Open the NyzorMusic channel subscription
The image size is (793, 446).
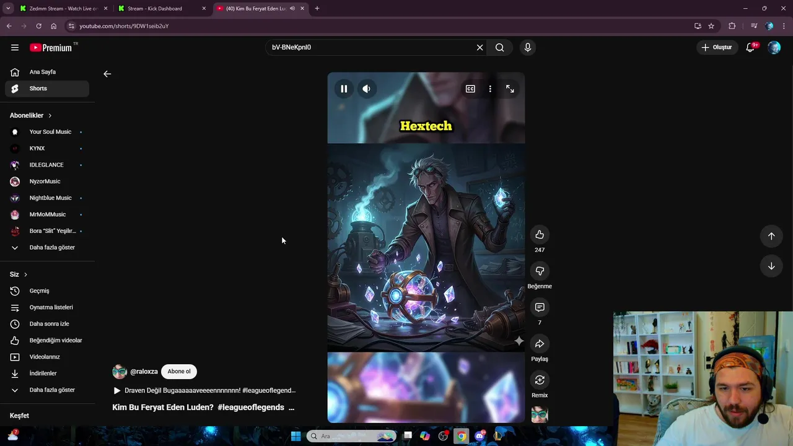click(47, 181)
